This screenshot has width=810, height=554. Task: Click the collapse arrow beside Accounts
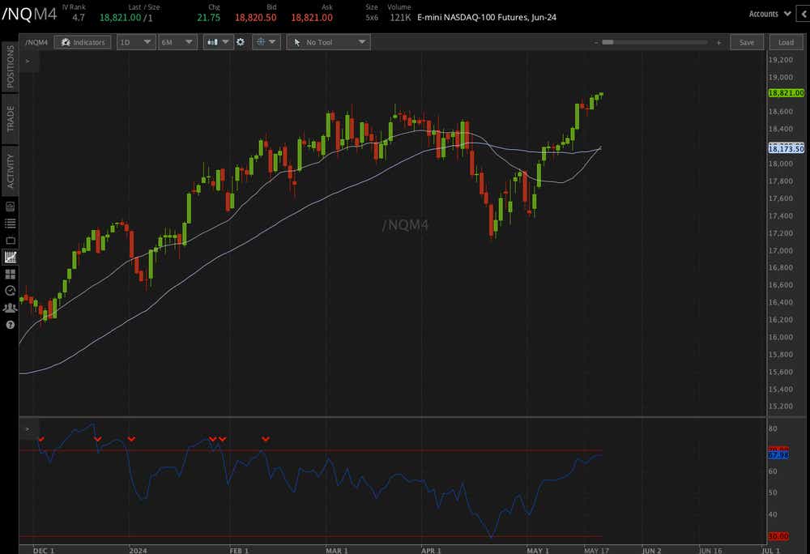pos(804,14)
